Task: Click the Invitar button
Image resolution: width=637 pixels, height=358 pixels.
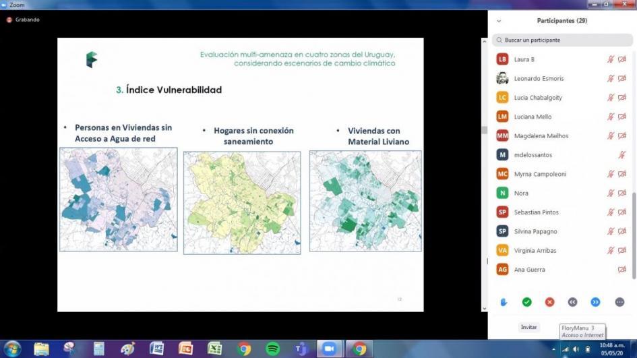Action: point(529,327)
